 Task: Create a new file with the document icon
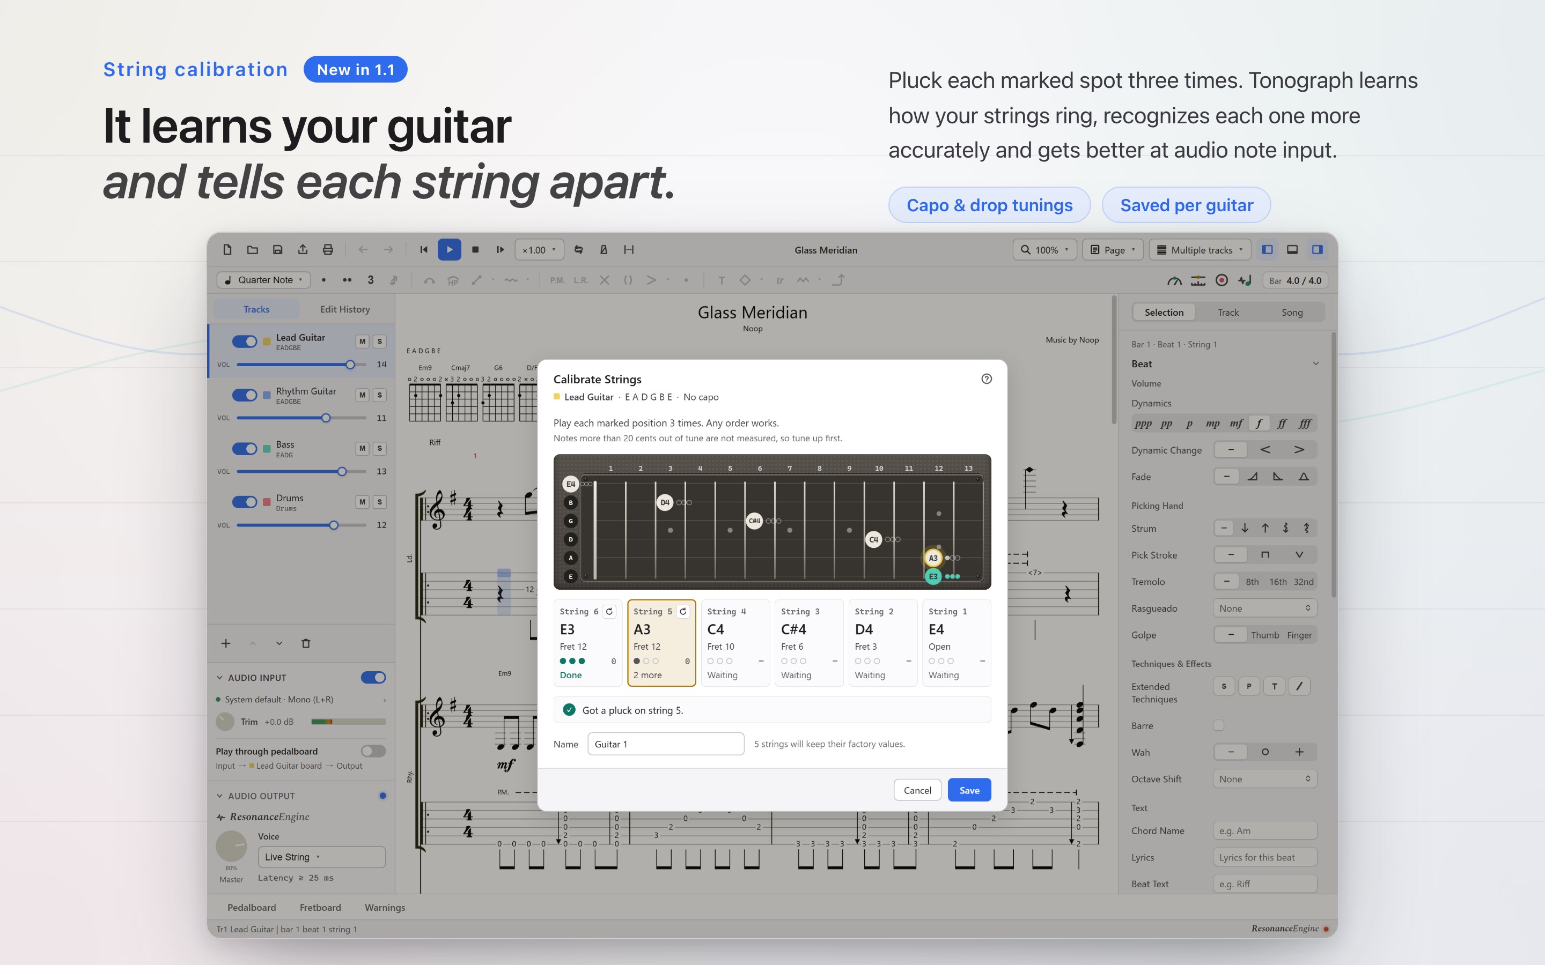point(227,249)
